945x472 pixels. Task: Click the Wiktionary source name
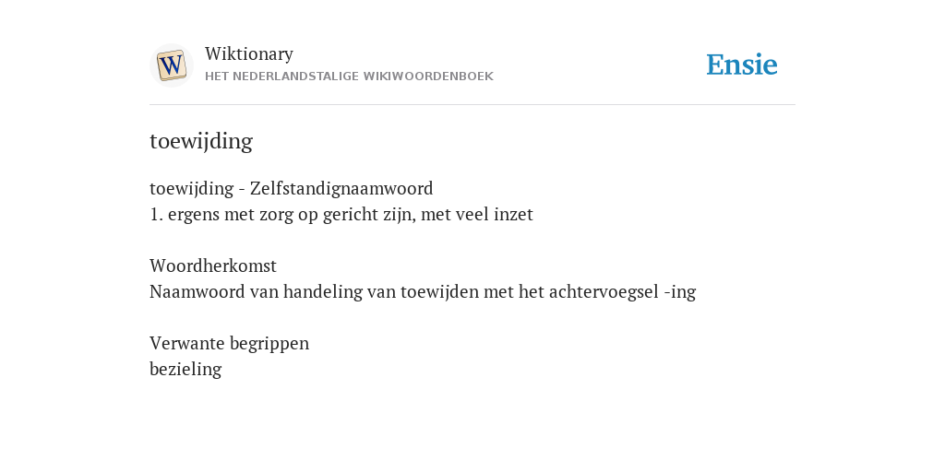pos(249,53)
